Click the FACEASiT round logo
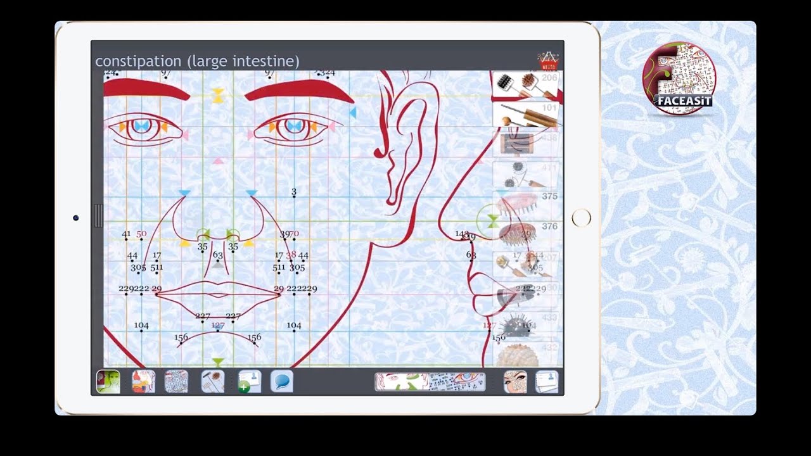This screenshot has height=456, width=811. pos(679,79)
